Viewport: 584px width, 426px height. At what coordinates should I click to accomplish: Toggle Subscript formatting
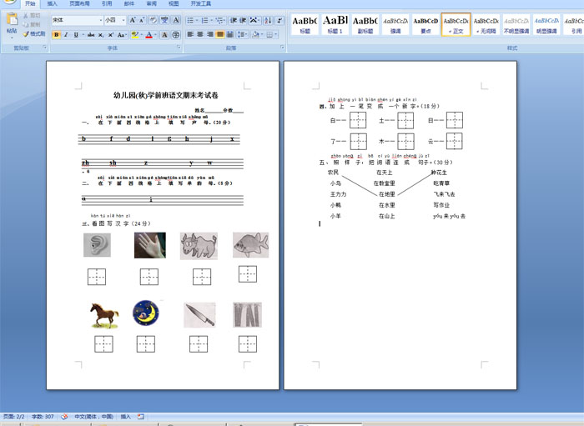pyautogui.click(x=101, y=35)
